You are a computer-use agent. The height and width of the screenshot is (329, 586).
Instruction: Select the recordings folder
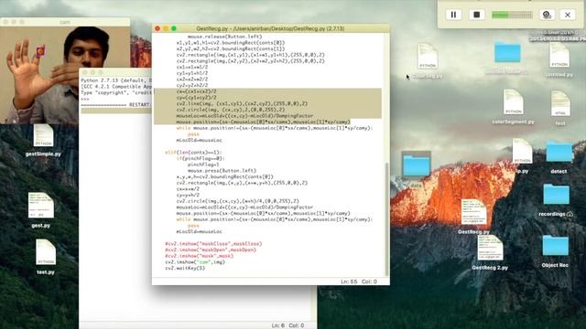[x=556, y=200]
